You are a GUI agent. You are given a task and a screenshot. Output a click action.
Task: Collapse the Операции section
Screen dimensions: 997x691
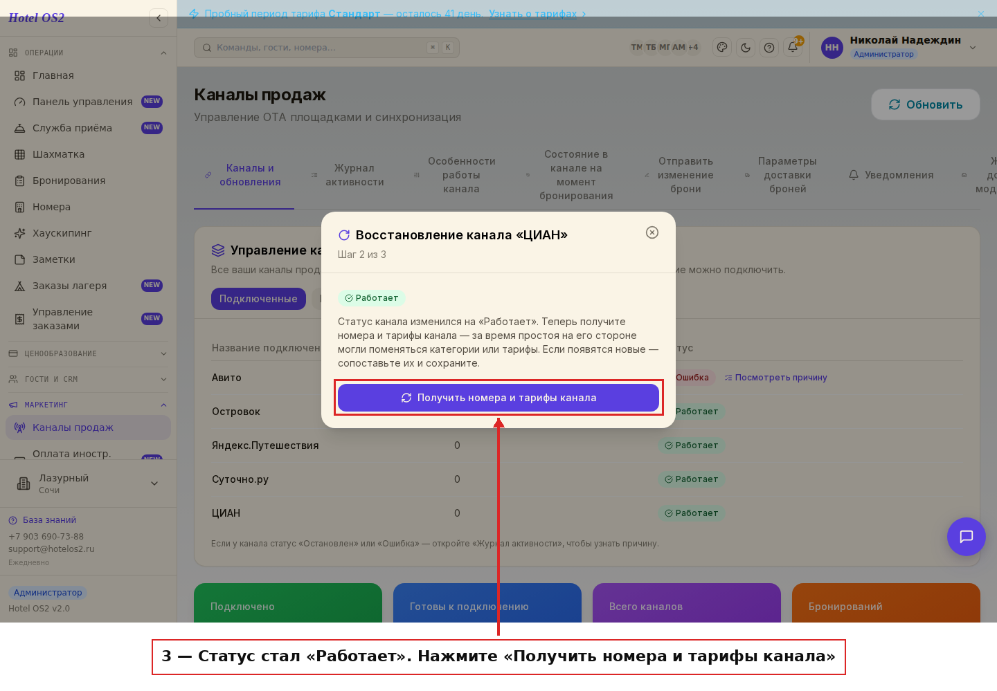tap(88, 53)
